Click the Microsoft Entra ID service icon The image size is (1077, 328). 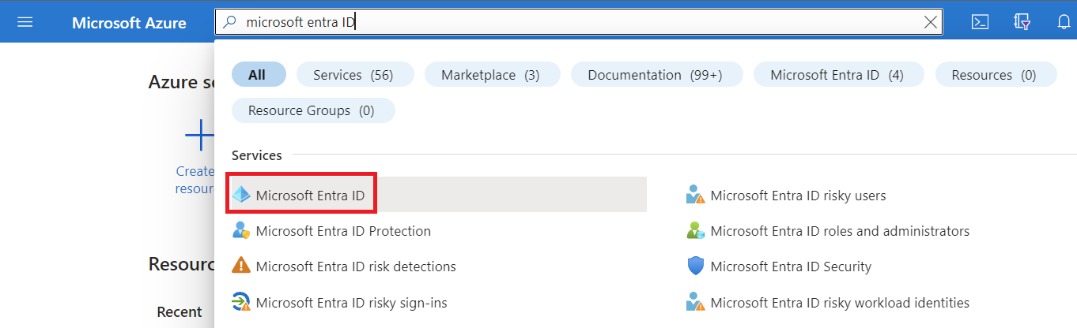point(241,196)
